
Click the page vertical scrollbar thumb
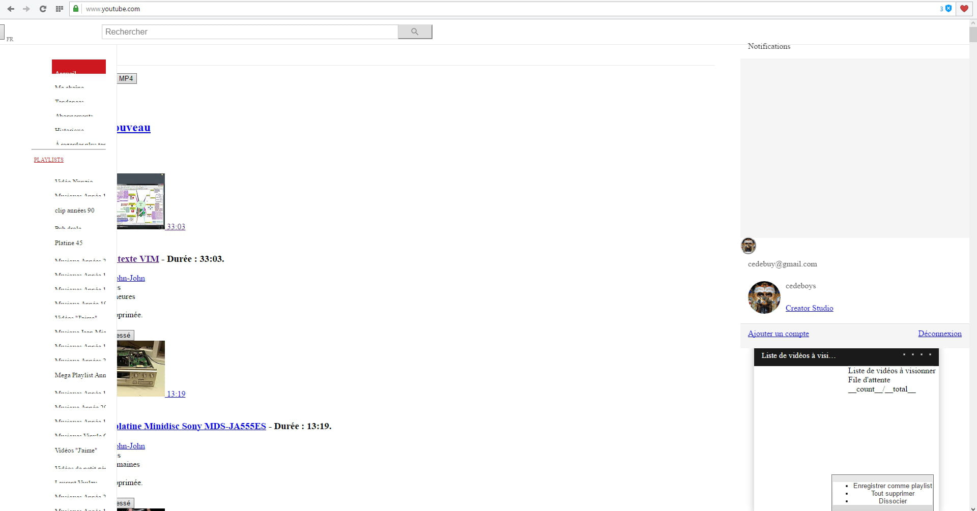[973, 35]
